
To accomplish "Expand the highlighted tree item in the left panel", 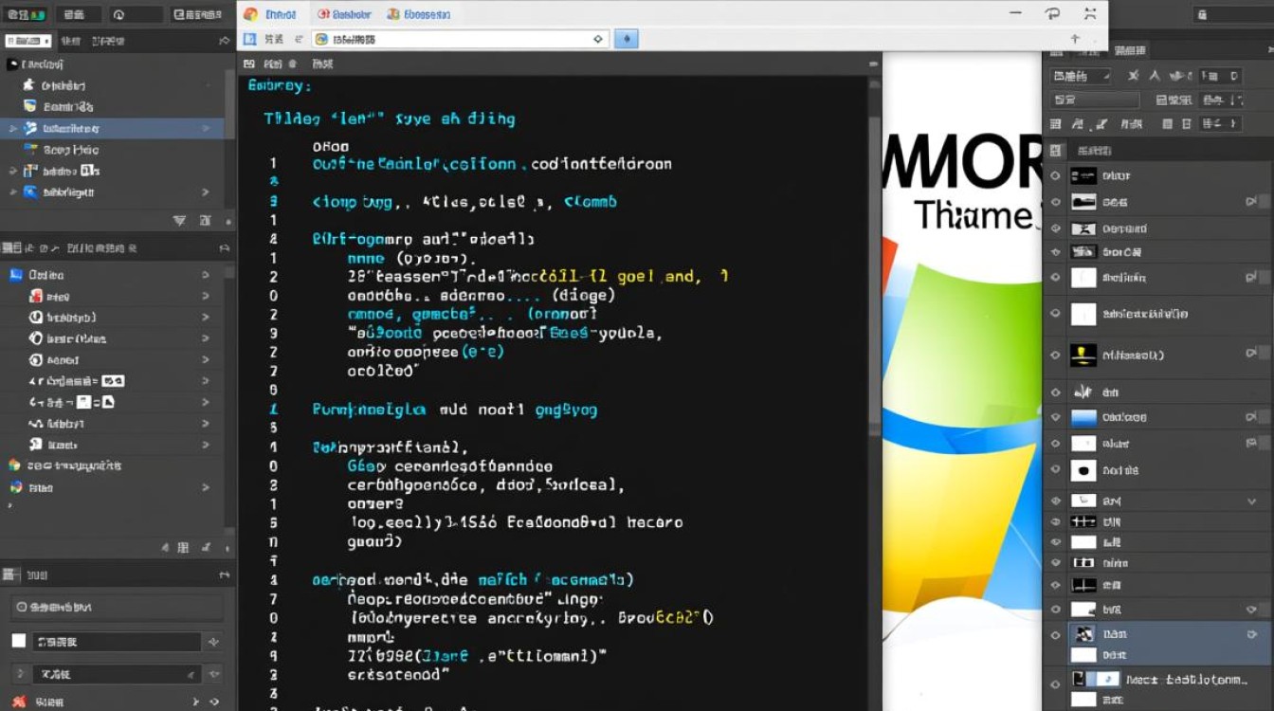I will (12, 128).
